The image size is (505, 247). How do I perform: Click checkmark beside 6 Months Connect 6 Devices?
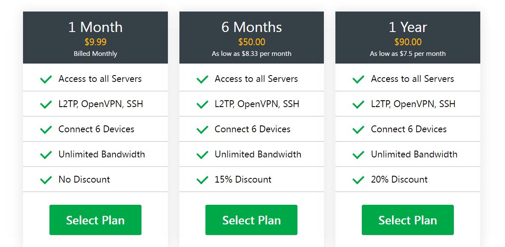click(202, 129)
